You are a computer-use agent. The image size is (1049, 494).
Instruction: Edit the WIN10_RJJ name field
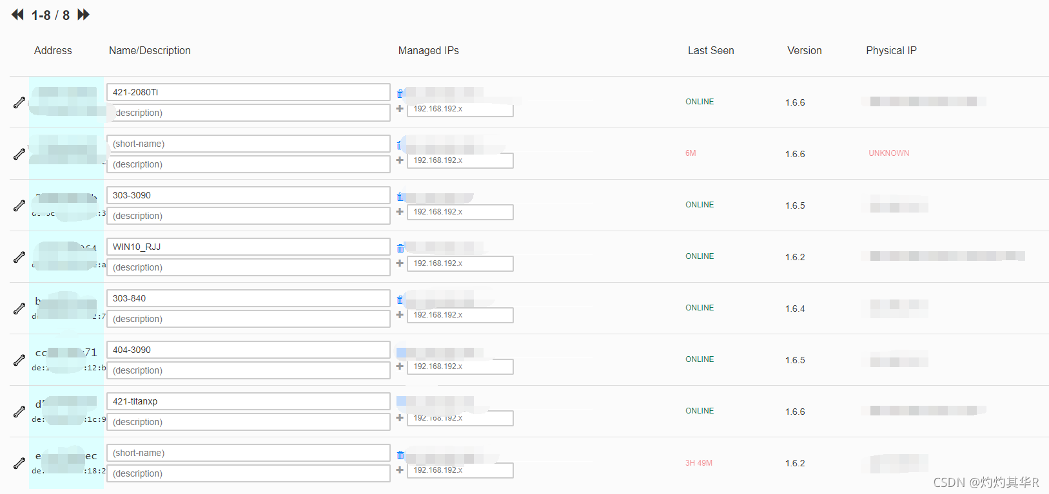pos(248,247)
